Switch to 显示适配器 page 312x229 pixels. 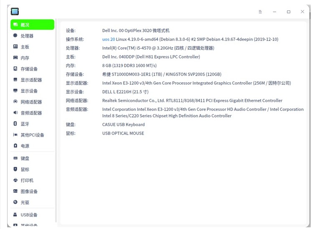[31, 80]
